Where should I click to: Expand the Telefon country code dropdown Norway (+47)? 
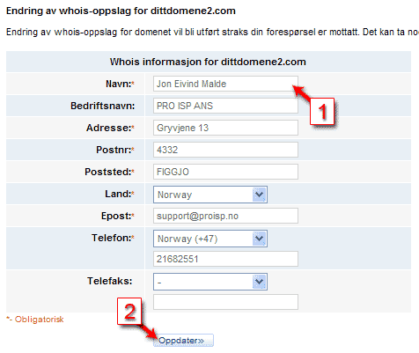(210, 239)
